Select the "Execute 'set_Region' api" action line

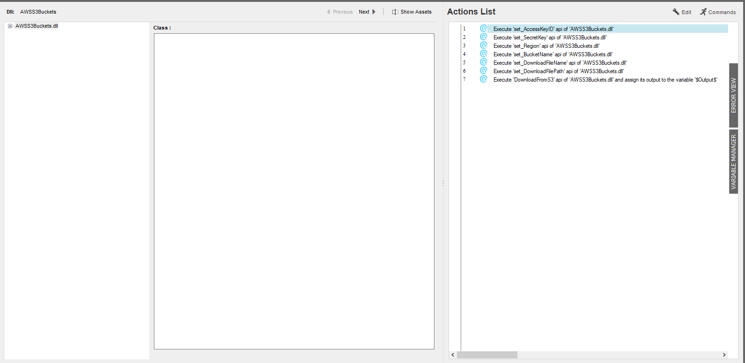[547, 46]
